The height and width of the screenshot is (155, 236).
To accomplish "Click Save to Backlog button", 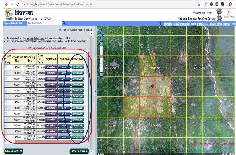I will coord(14,151).
